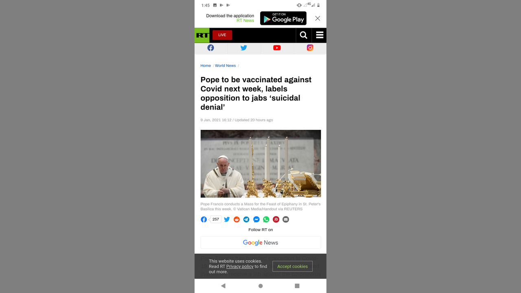521x293 pixels.
Task: Open RT's Twitter page in the social bar
Action: click(244, 48)
